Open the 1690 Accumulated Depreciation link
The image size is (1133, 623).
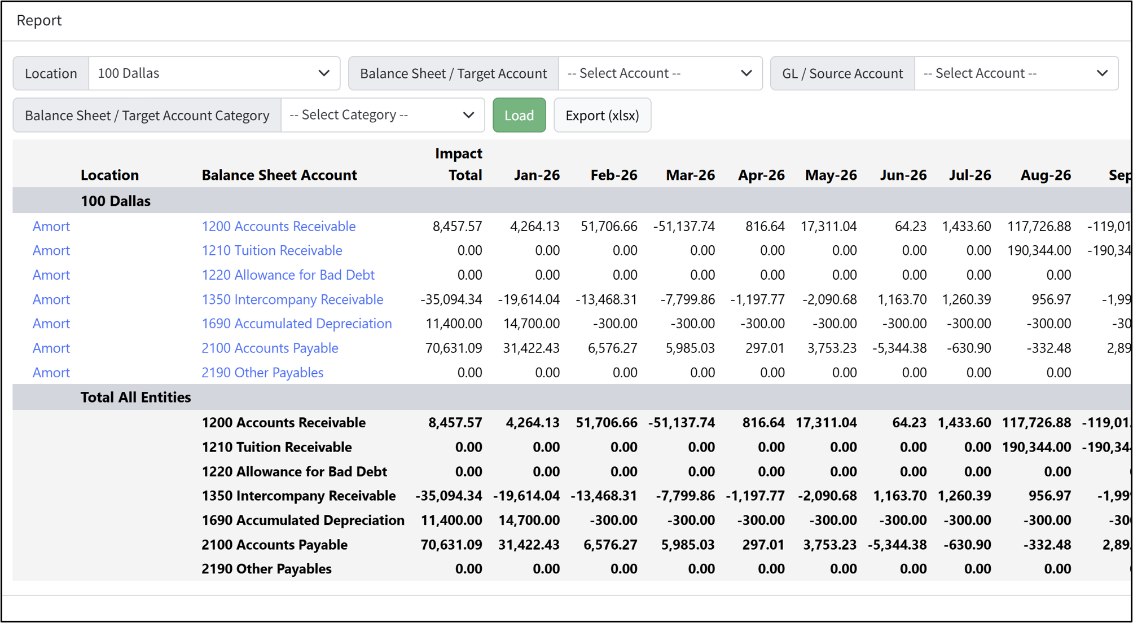click(x=297, y=324)
